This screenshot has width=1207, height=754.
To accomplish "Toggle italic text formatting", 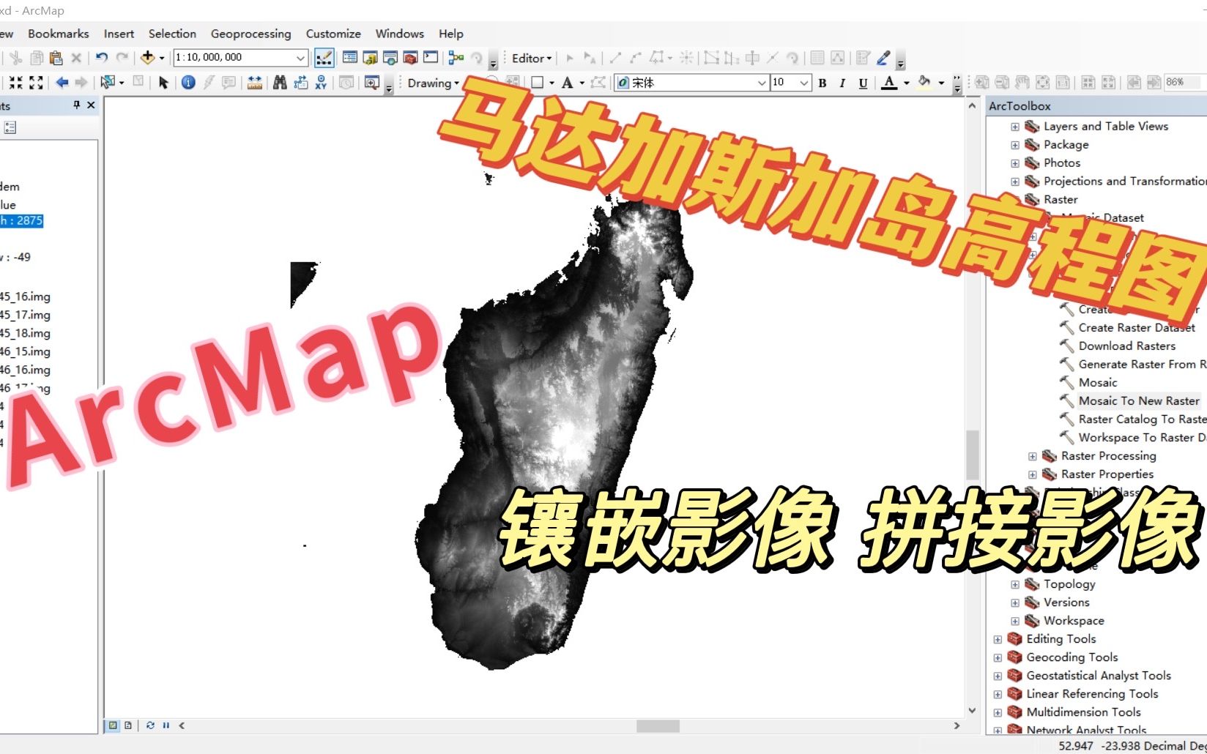I will pos(842,83).
